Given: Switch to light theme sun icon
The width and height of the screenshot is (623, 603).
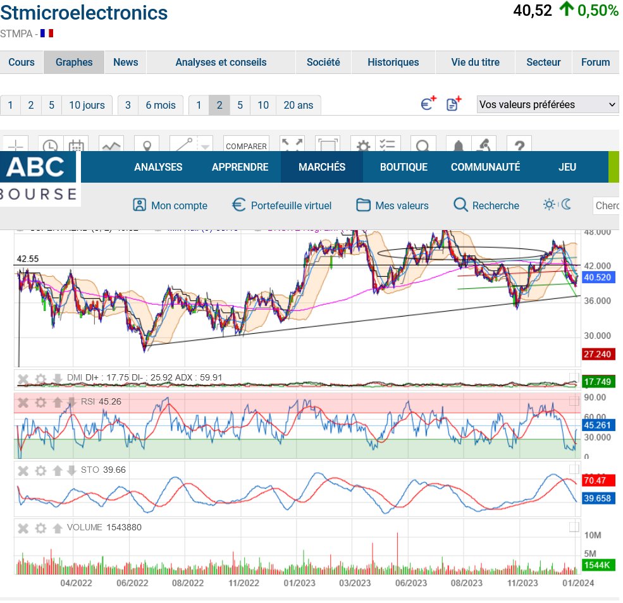Looking at the screenshot, I should (x=549, y=205).
